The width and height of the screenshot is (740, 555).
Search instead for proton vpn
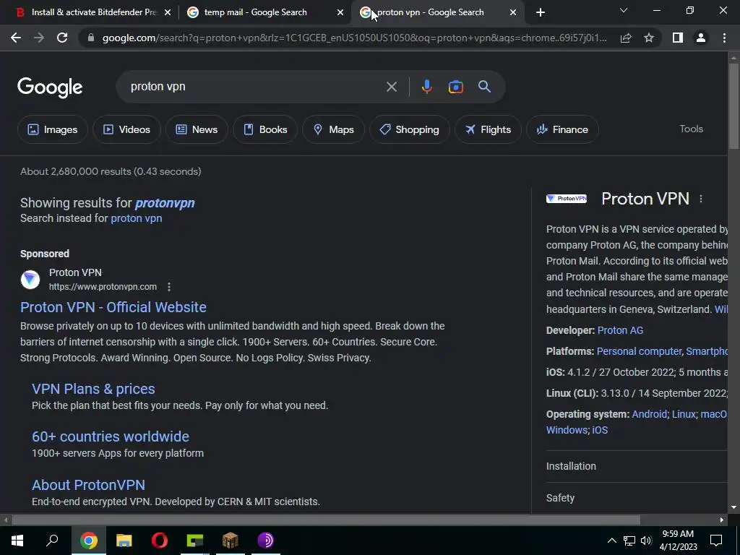pos(137,218)
